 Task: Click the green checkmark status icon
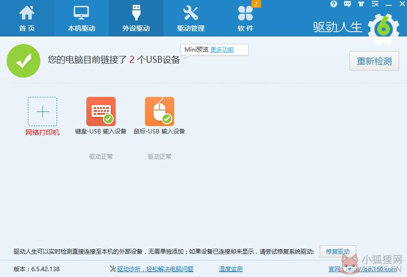click(x=23, y=61)
